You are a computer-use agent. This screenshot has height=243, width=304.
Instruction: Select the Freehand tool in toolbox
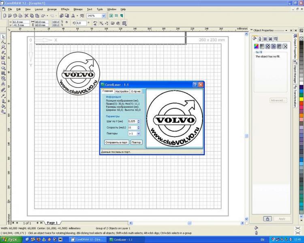pos(3,52)
